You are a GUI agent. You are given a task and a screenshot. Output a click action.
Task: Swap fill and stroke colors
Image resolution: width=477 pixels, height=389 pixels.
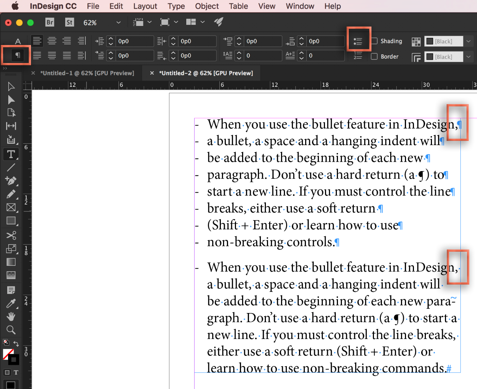[x=16, y=343]
